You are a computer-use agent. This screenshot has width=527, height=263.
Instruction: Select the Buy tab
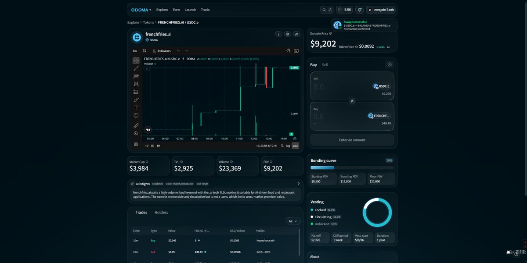pos(314,65)
